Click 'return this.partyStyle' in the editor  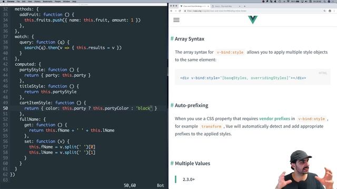click(x=51, y=92)
